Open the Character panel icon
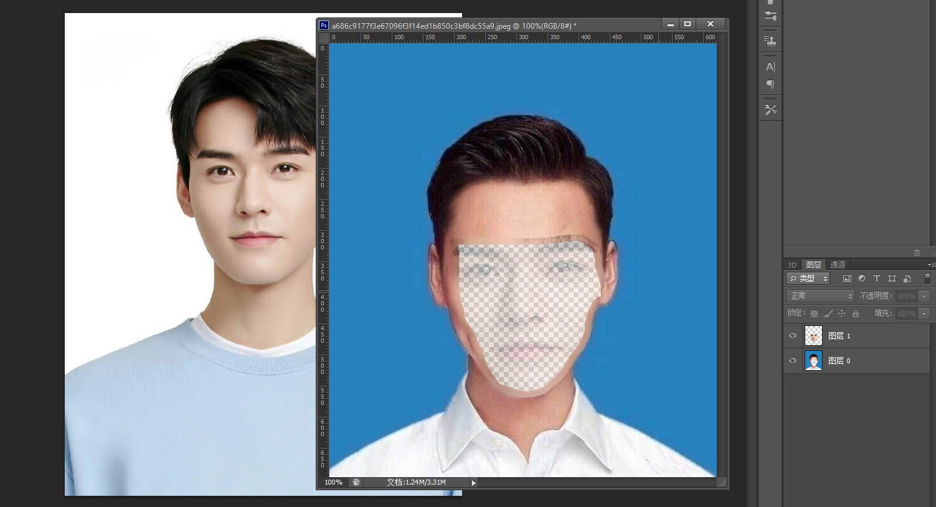936x507 pixels. pos(770,67)
